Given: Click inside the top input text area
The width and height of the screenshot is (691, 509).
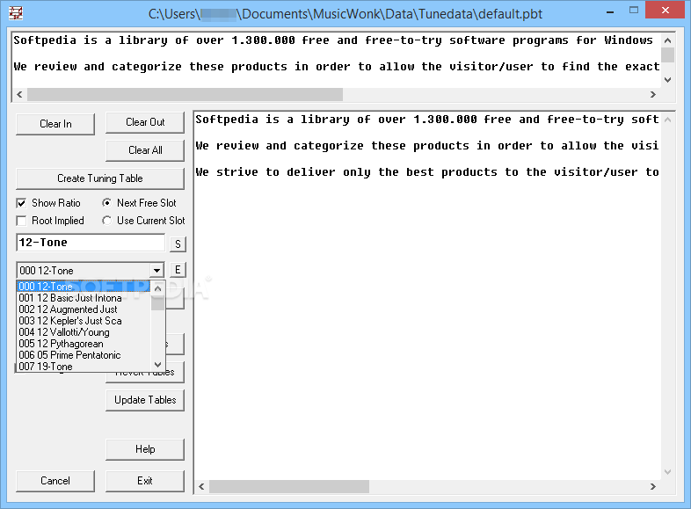Looking at the screenshot, I should click(x=337, y=60).
